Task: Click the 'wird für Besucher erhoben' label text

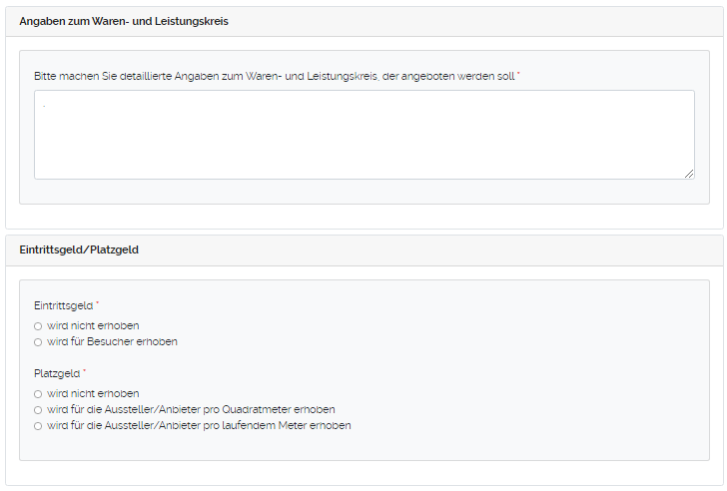Action: (112, 342)
